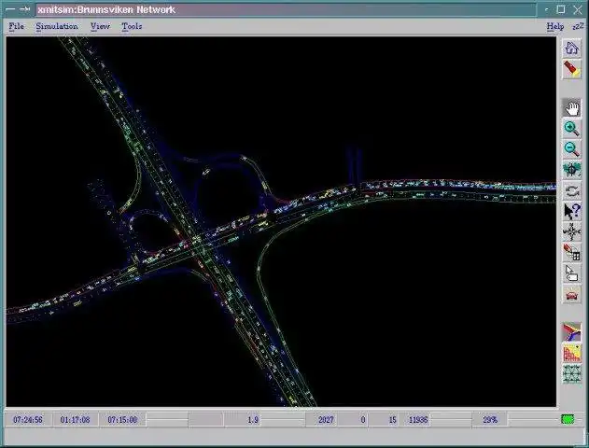The width and height of the screenshot is (589, 448).
Task: Click the 2027 vehicle count value
Action: (326, 419)
